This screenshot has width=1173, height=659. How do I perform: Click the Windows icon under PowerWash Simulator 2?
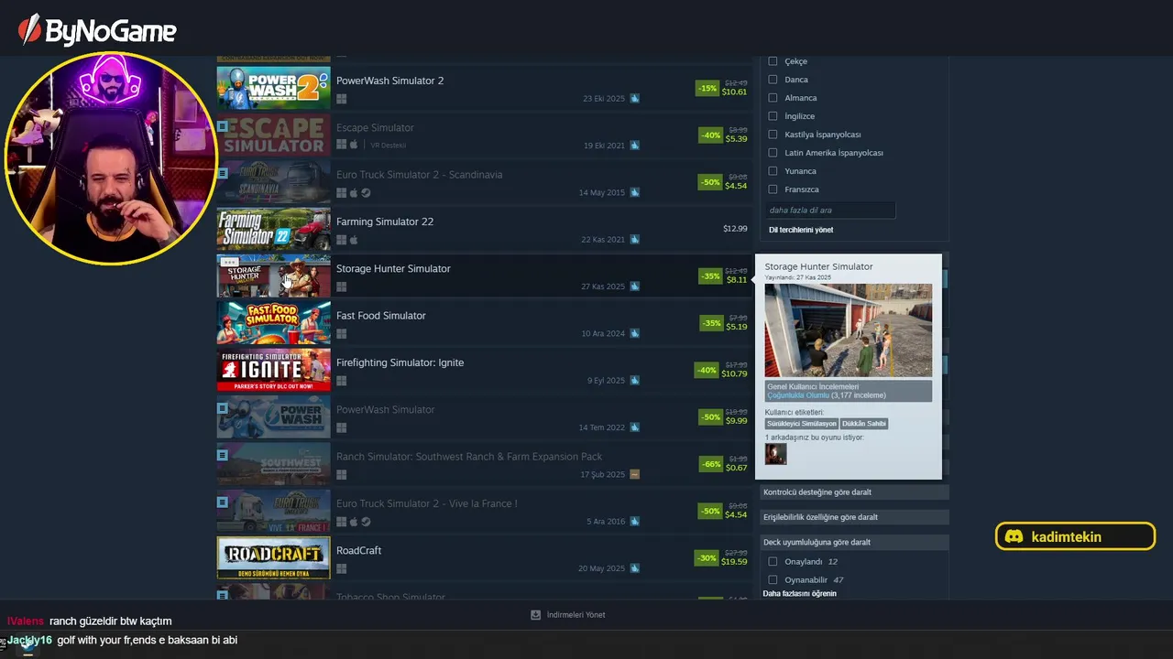coord(341,99)
